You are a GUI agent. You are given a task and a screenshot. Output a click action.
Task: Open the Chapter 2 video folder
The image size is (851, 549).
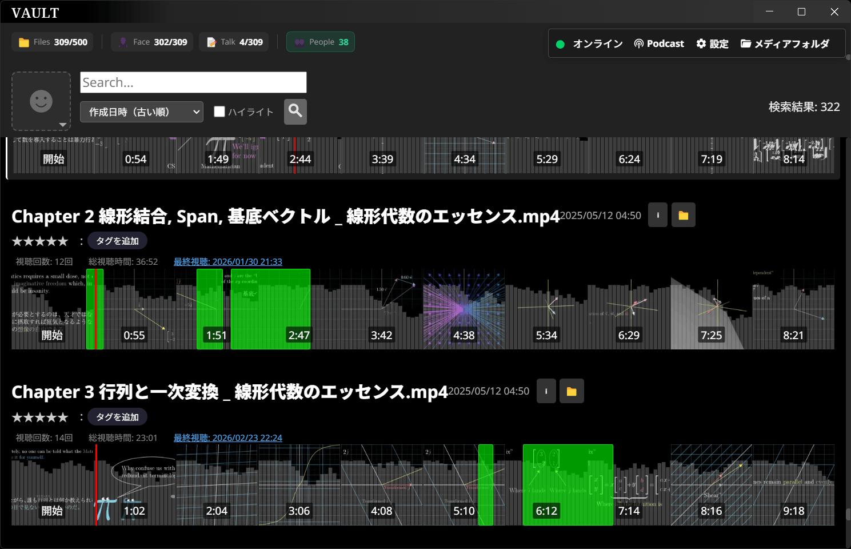pyautogui.click(x=684, y=215)
